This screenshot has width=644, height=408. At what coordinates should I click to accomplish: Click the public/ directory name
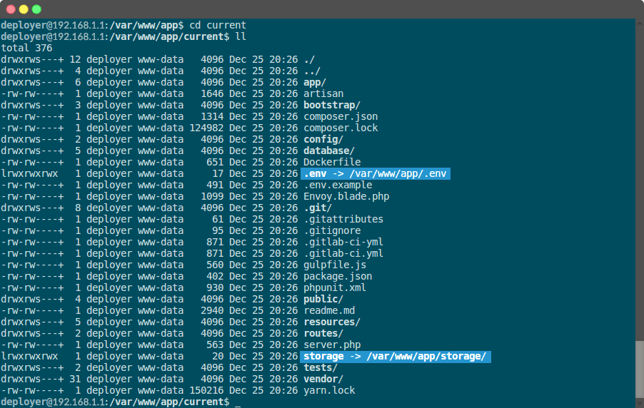(x=323, y=299)
